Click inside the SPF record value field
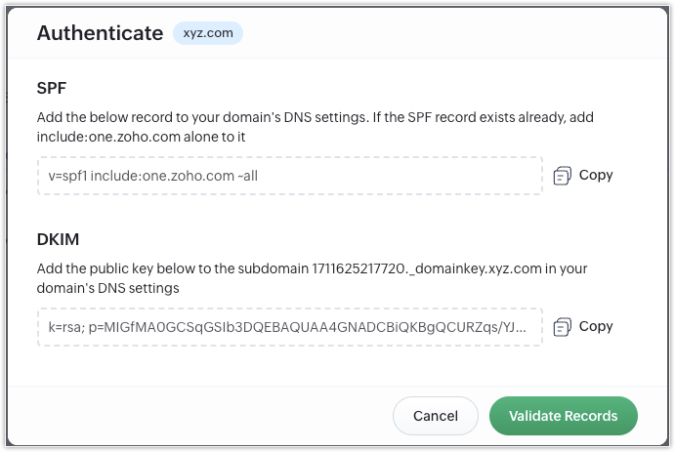This screenshot has height=452, width=675. 290,176
